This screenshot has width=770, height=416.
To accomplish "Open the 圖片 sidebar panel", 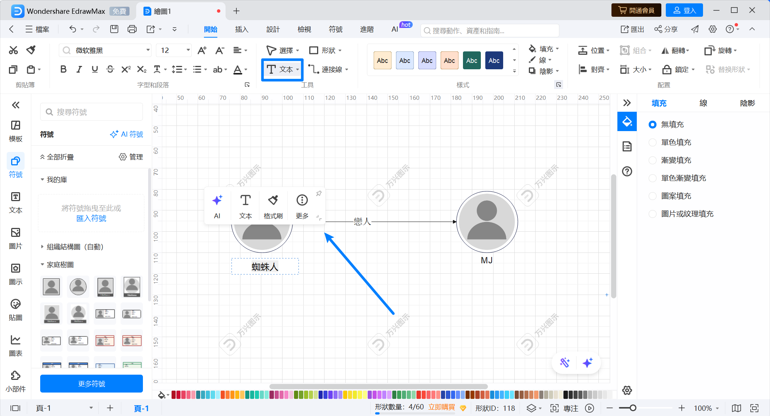I will pos(16,239).
